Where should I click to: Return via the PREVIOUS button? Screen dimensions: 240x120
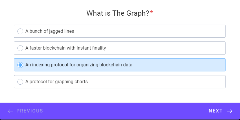60,111
